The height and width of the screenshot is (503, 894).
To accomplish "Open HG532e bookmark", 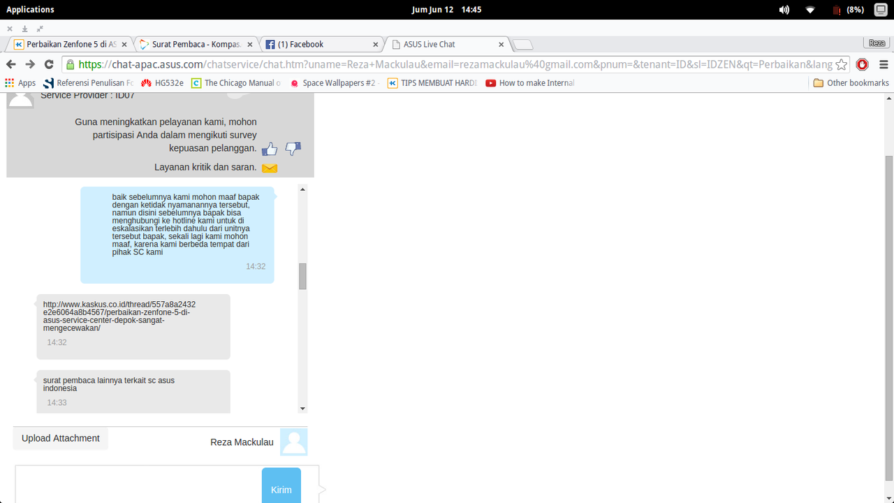I will 162,82.
